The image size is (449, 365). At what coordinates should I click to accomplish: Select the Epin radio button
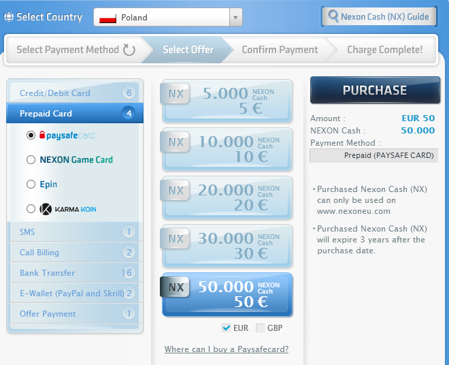click(31, 184)
